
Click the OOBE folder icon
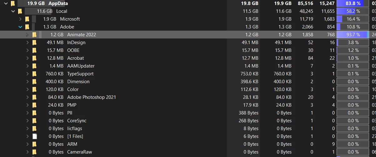click(34, 50)
